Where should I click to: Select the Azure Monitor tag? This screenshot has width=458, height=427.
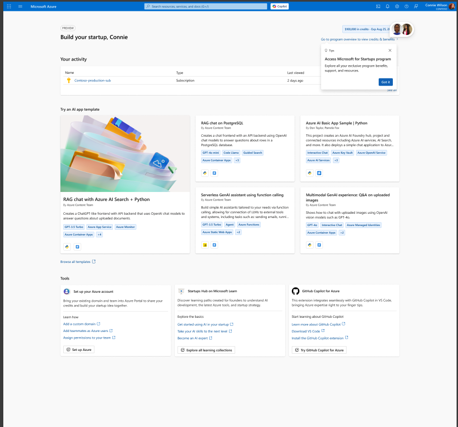point(125,227)
